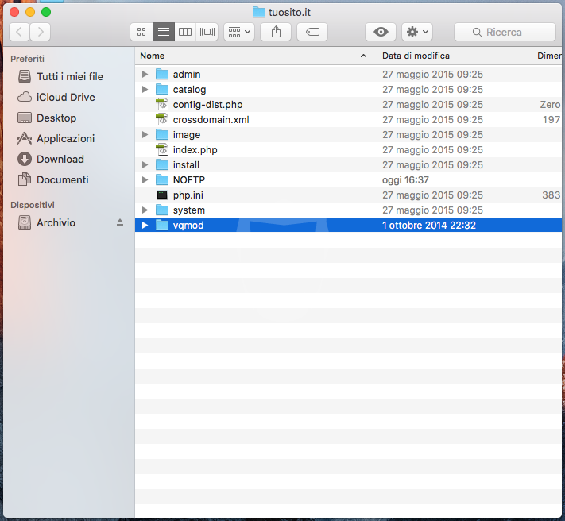Click the catalog folder icon
Viewport: 565px width, 521px height.
[x=162, y=89]
